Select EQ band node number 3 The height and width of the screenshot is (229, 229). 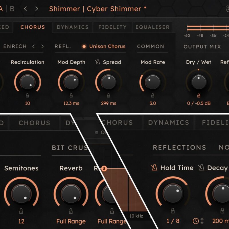(104, 168)
